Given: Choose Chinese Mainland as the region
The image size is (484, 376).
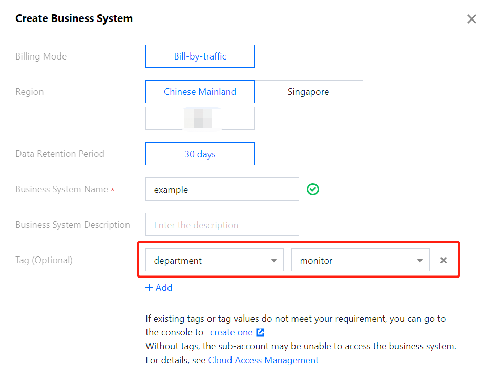Looking at the screenshot, I should coord(200,92).
